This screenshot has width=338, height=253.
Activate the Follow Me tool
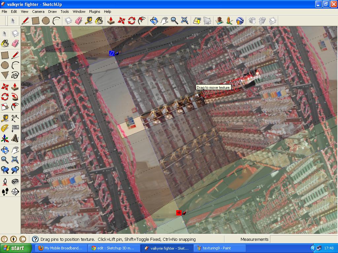point(15,97)
